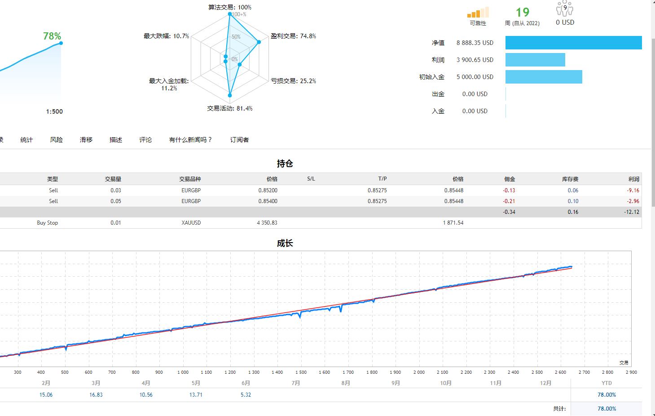Image resolution: width=655 pixels, height=416 pixels.
Task: Select the Buy Stop order row type
Action: tap(47, 223)
